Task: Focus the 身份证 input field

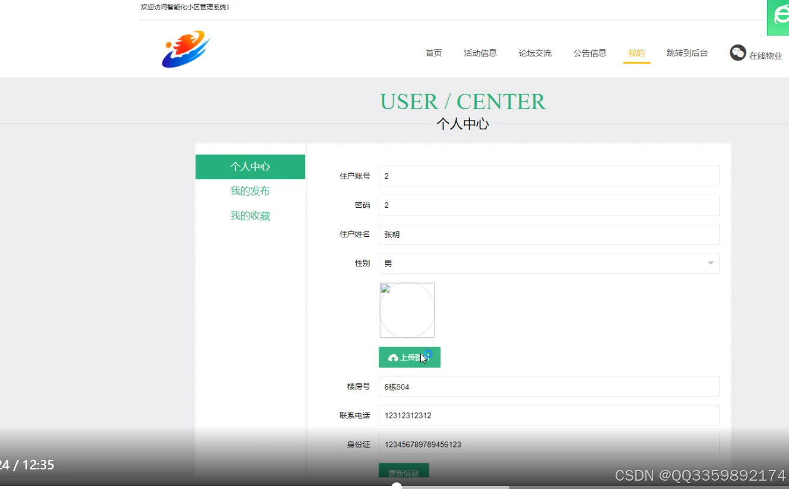Action: click(549, 444)
